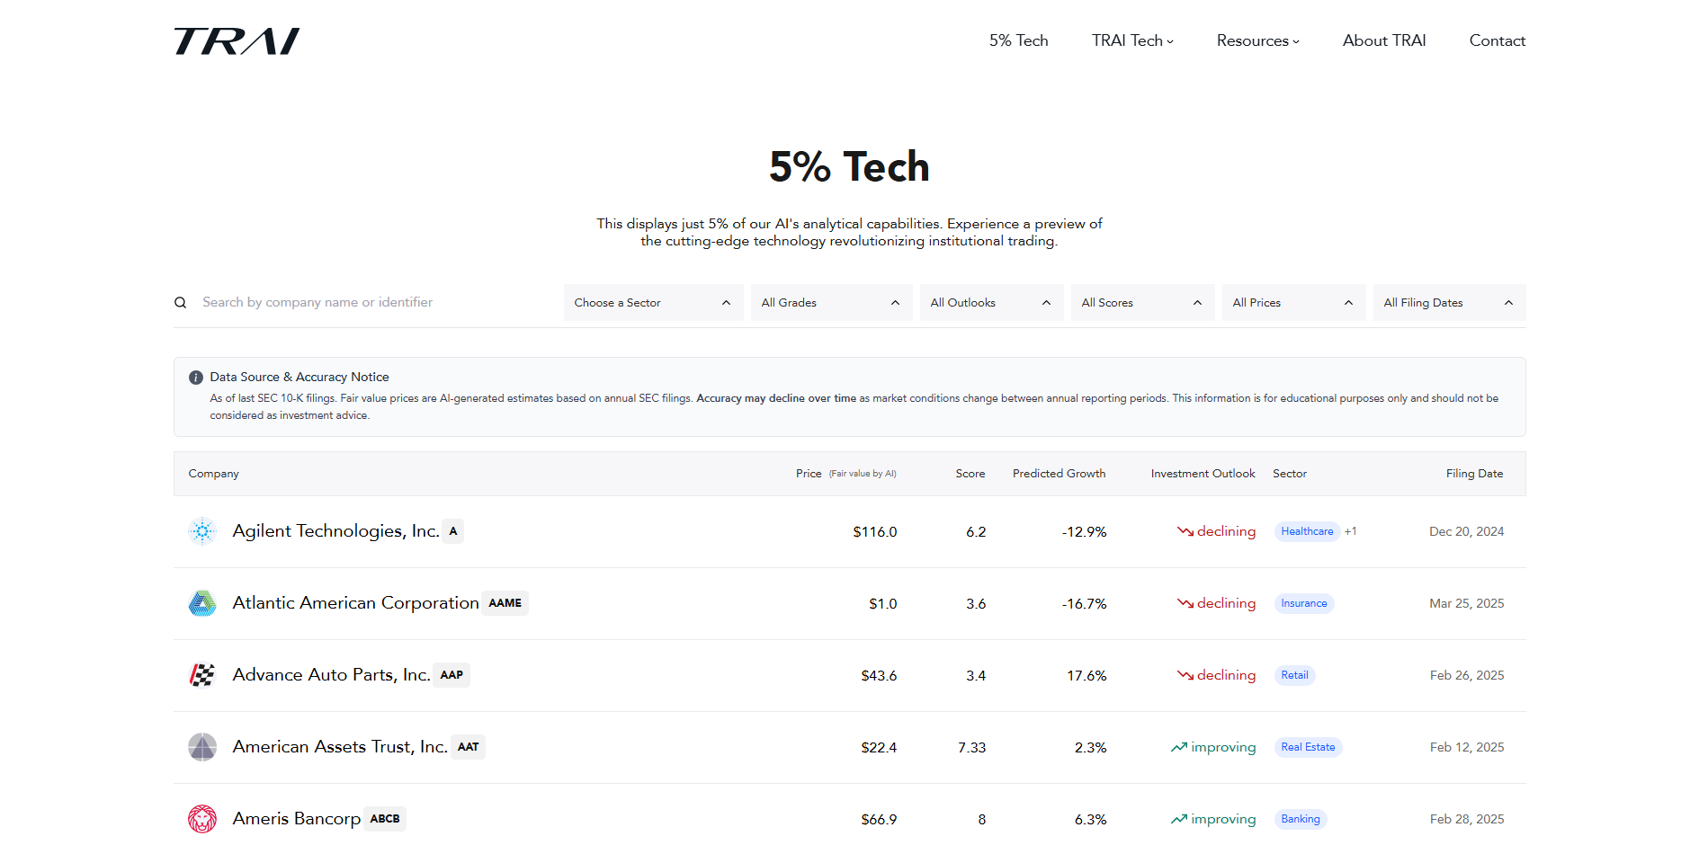
Task: Click the $43.6 price value
Action: [879, 676]
